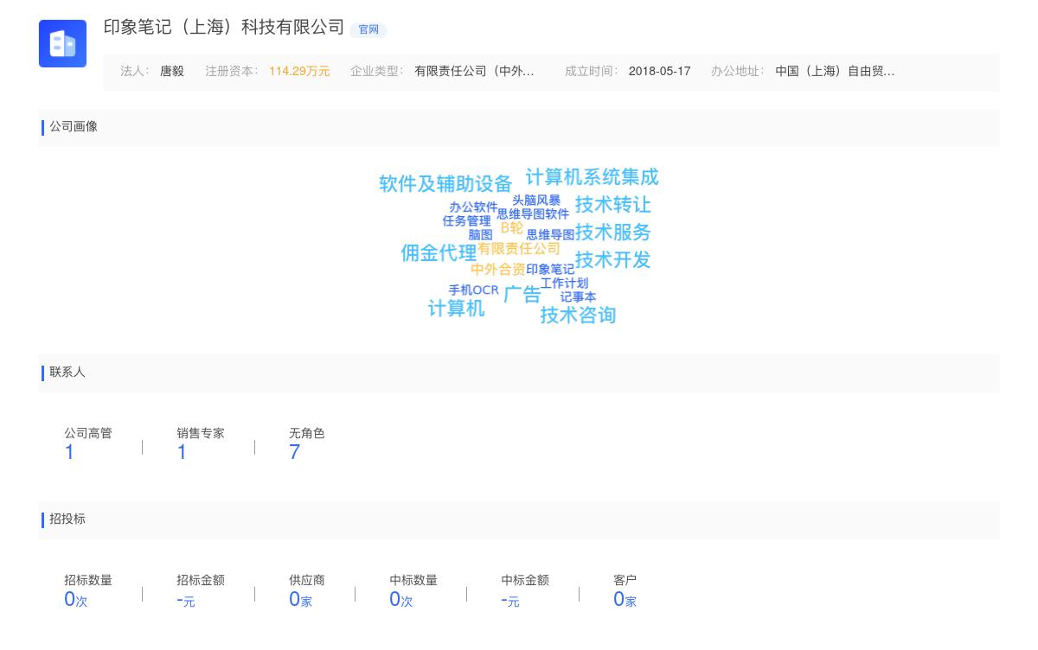Click the 任务管理 tag

pyautogui.click(x=466, y=221)
